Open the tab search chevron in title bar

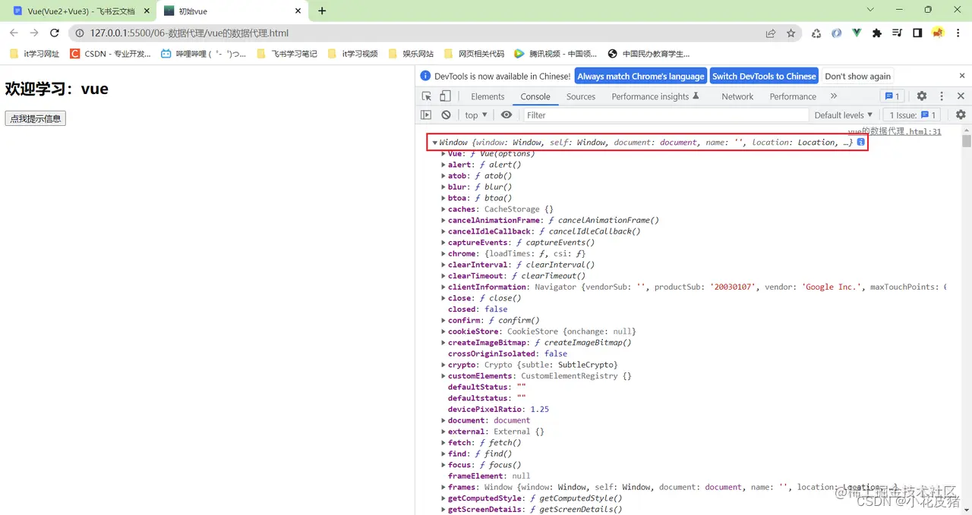[871, 10]
